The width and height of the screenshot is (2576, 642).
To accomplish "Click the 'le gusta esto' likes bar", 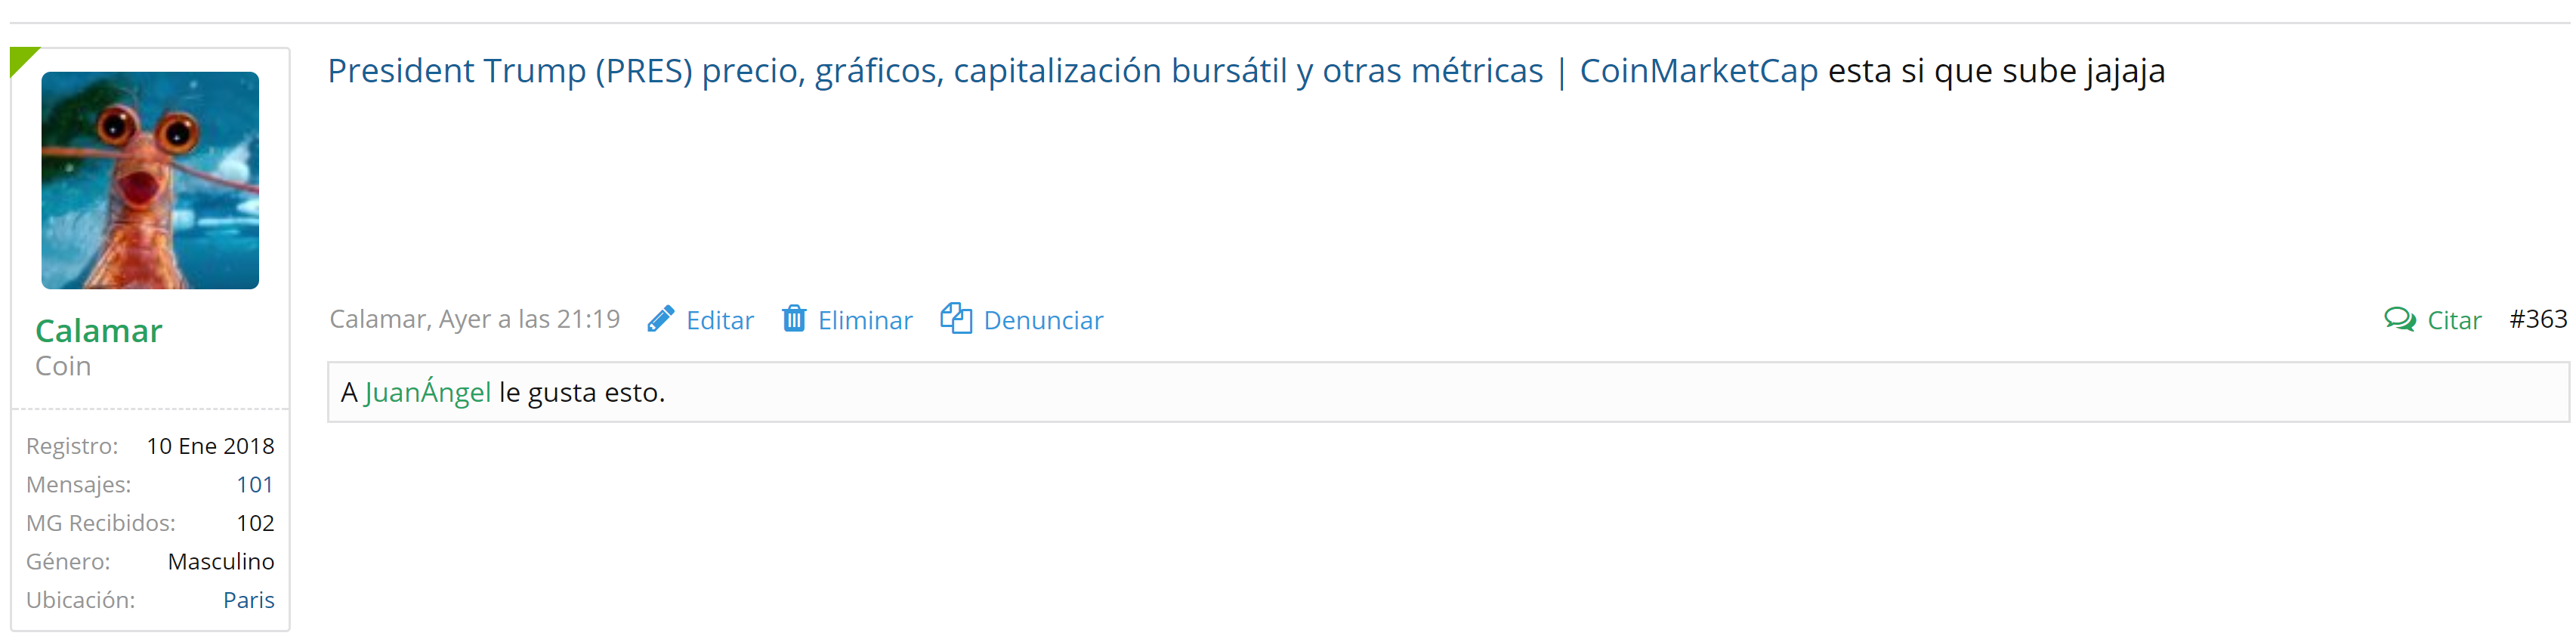I will click(1447, 392).
